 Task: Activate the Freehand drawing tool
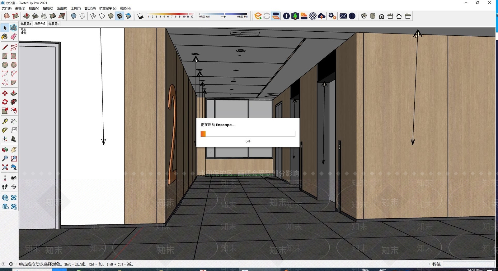pyautogui.click(x=14, y=47)
